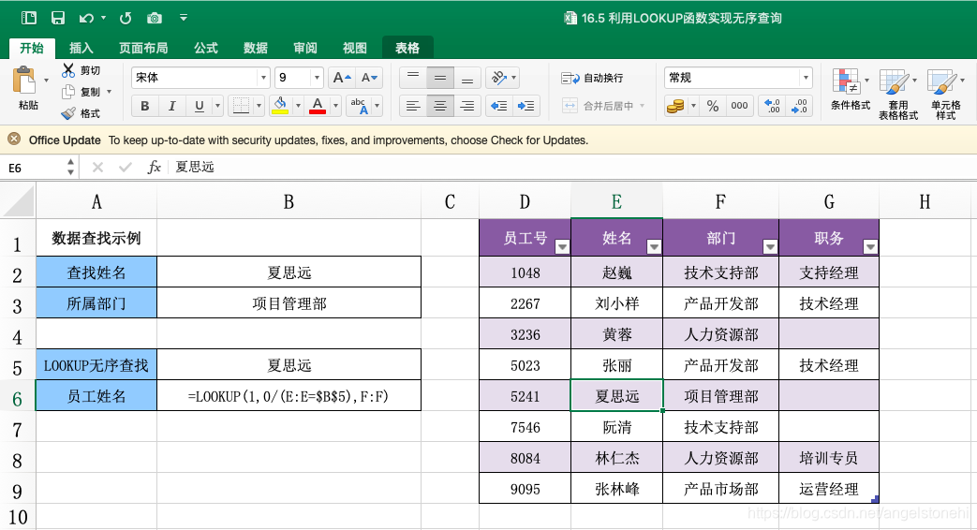The height and width of the screenshot is (530, 977).
Task: Click the decrease decimal icon
Action: [799, 106]
